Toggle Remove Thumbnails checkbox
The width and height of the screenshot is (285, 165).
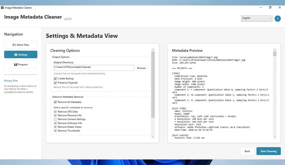tap(55, 131)
